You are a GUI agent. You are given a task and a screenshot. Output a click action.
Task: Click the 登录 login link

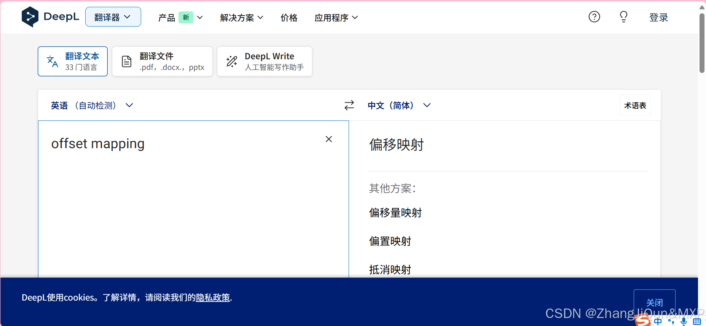coord(658,17)
